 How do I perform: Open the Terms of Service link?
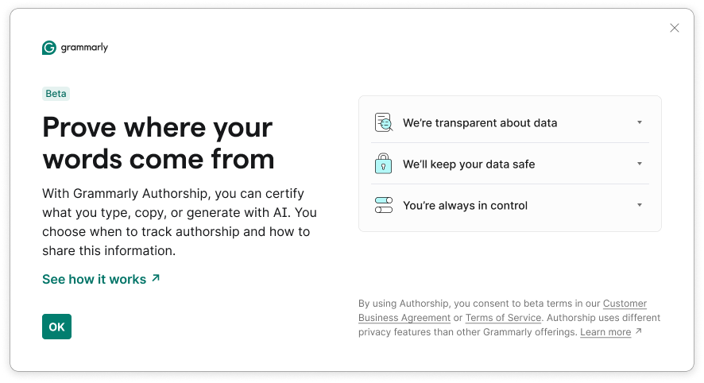point(503,318)
